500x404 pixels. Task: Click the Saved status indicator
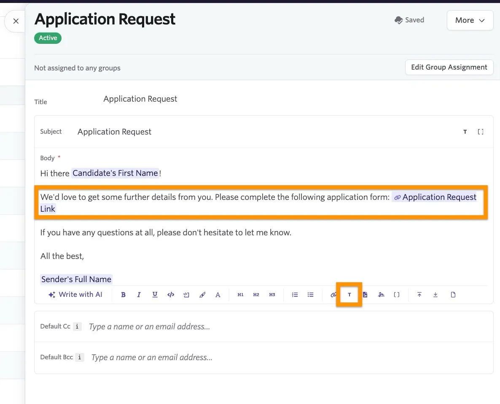[x=409, y=20]
